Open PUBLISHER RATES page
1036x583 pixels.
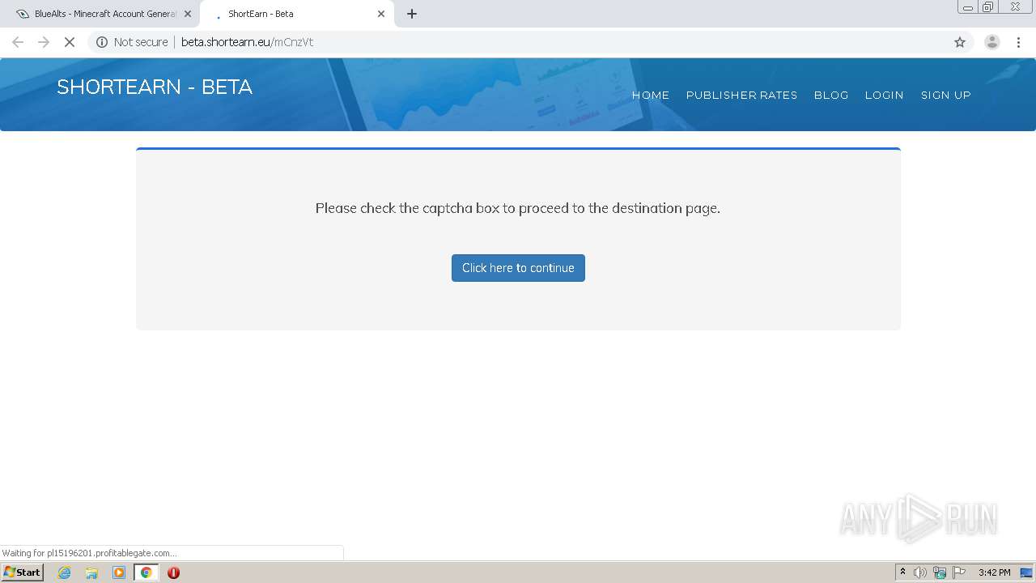pyautogui.click(x=741, y=95)
